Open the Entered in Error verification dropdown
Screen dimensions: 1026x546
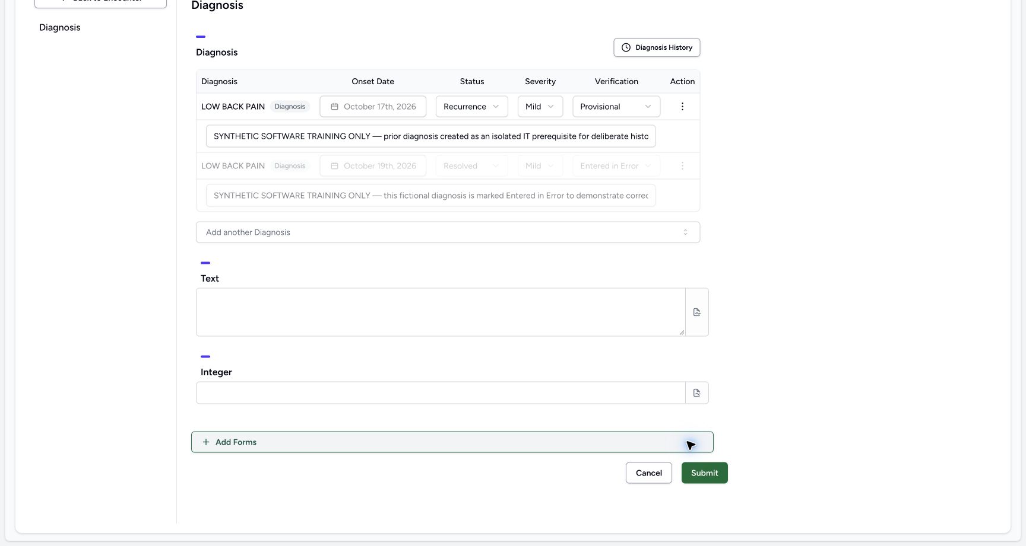616,166
